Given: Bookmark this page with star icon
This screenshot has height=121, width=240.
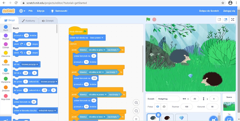Looking at the screenshot, I should pyautogui.click(x=223, y=3).
